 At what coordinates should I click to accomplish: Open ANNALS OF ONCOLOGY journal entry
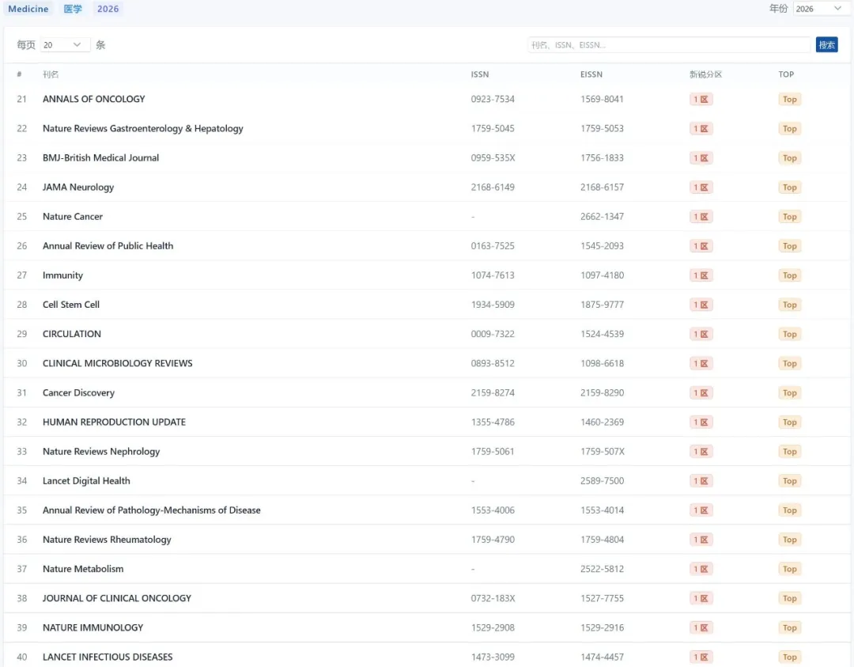tap(94, 99)
